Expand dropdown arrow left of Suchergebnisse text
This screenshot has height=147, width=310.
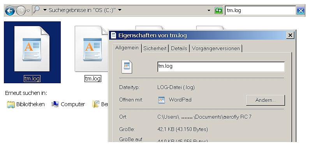[45, 10]
